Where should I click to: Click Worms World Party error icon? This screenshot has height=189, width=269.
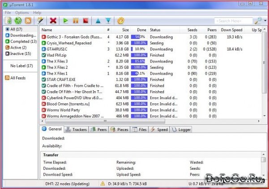pyautogui.click(x=44, y=110)
